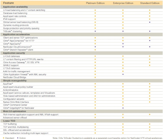Click 'Global server load balancing (GSLB)'
This screenshot has height=139, width=163.
pos(21,22)
